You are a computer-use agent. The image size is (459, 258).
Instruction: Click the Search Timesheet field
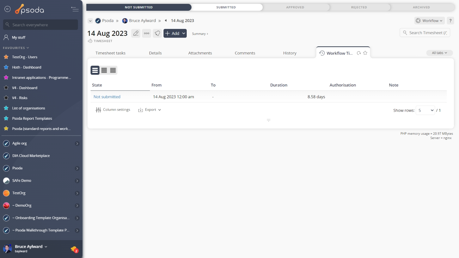(x=425, y=33)
